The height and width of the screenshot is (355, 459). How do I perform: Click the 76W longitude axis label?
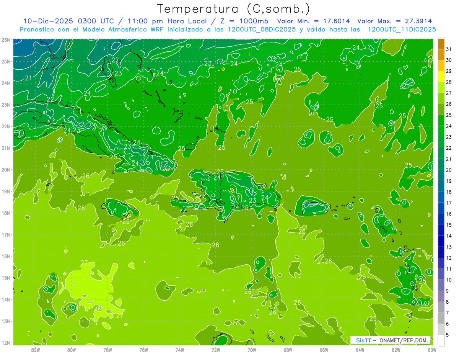pos(144,350)
